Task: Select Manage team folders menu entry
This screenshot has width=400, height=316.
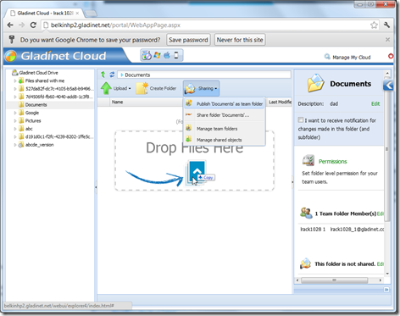Action: pyautogui.click(x=225, y=129)
